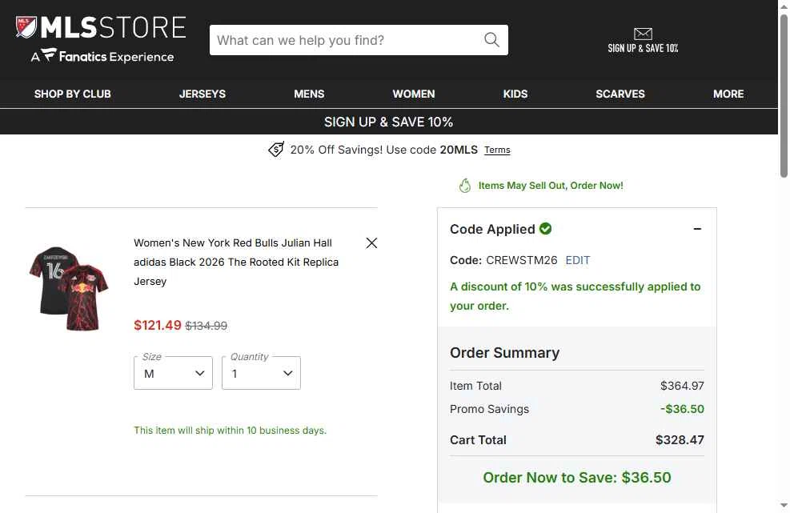This screenshot has width=790, height=513.
Task: Open the More menu
Action: (x=728, y=94)
